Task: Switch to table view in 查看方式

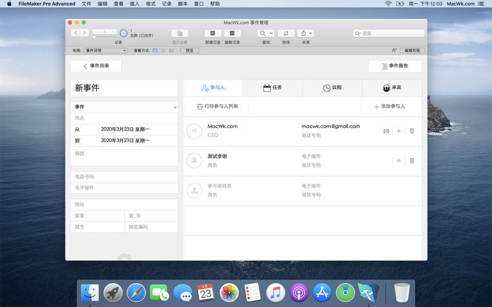Action: 171,51
